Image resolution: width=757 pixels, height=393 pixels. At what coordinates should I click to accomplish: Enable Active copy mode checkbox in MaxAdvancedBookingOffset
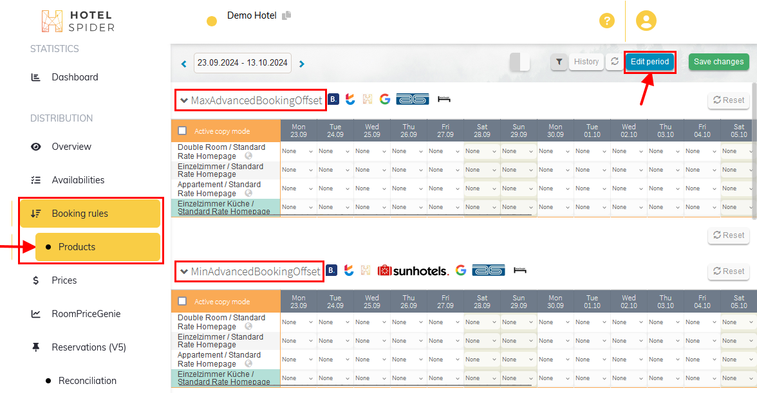tap(182, 131)
